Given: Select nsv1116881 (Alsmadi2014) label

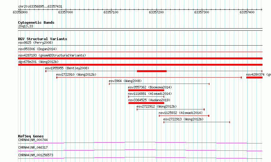Looking at the screenshot, I should click(150, 94).
